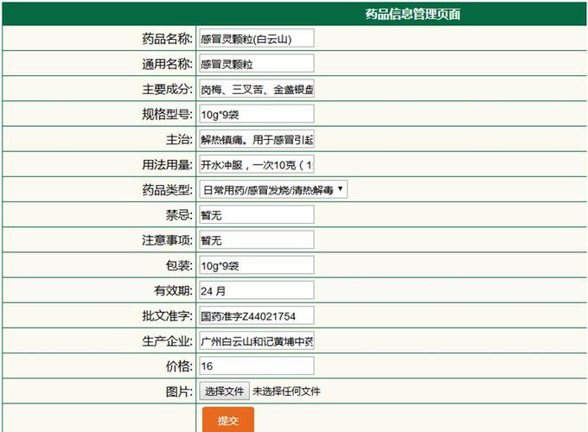Submit the form with 提交 button
This screenshot has width=588, height=432.
coord(228,420)
